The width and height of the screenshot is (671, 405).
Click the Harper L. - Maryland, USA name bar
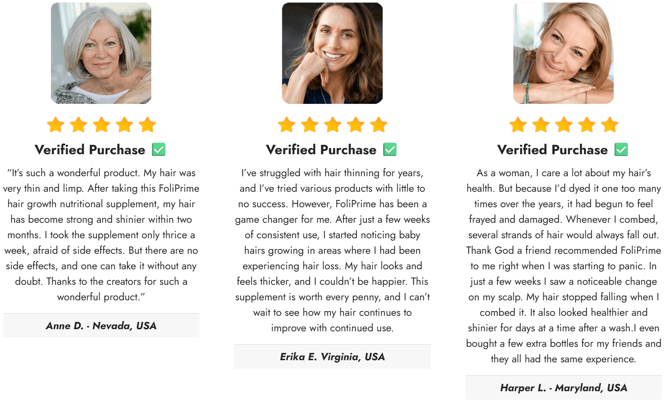[x=564, y=388]
